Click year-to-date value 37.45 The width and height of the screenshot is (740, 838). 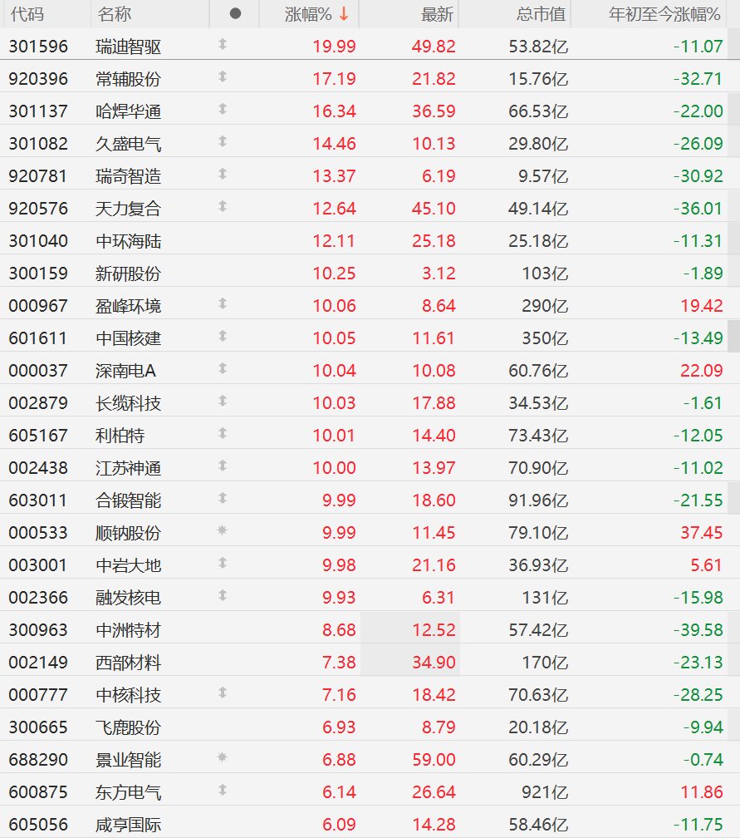coord(702,533)
